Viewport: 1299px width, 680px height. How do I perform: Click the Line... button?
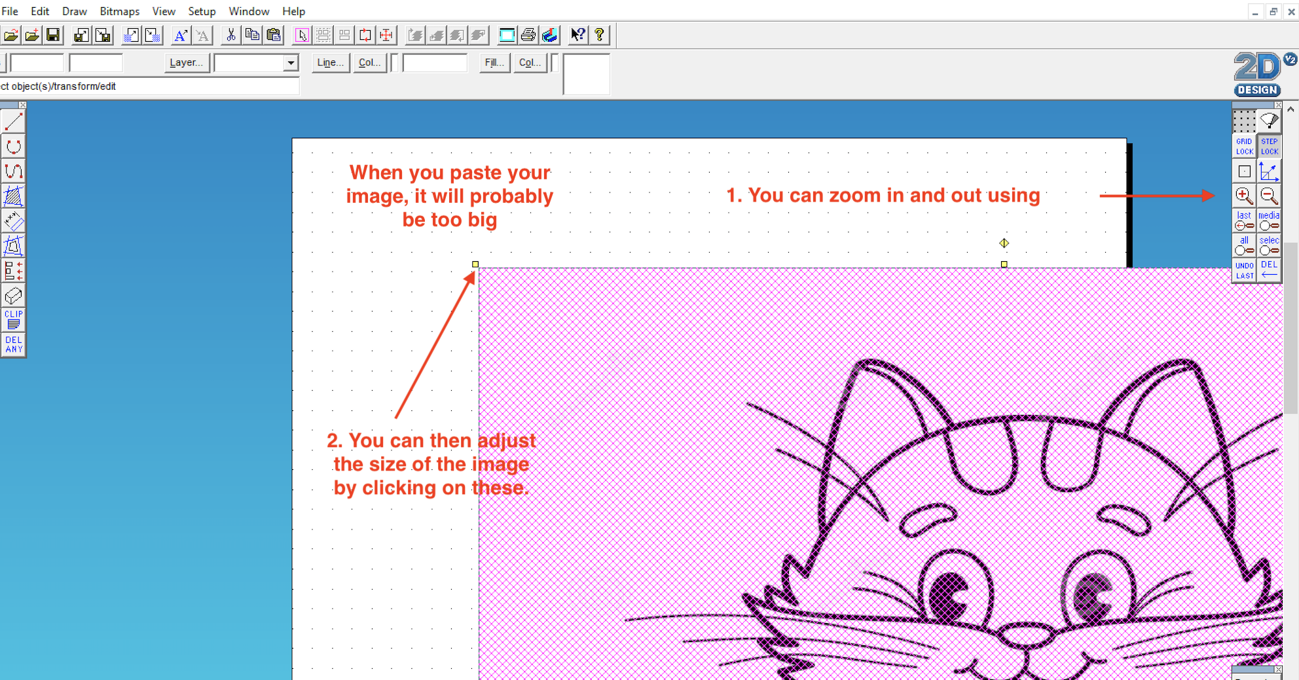(330, 62)
